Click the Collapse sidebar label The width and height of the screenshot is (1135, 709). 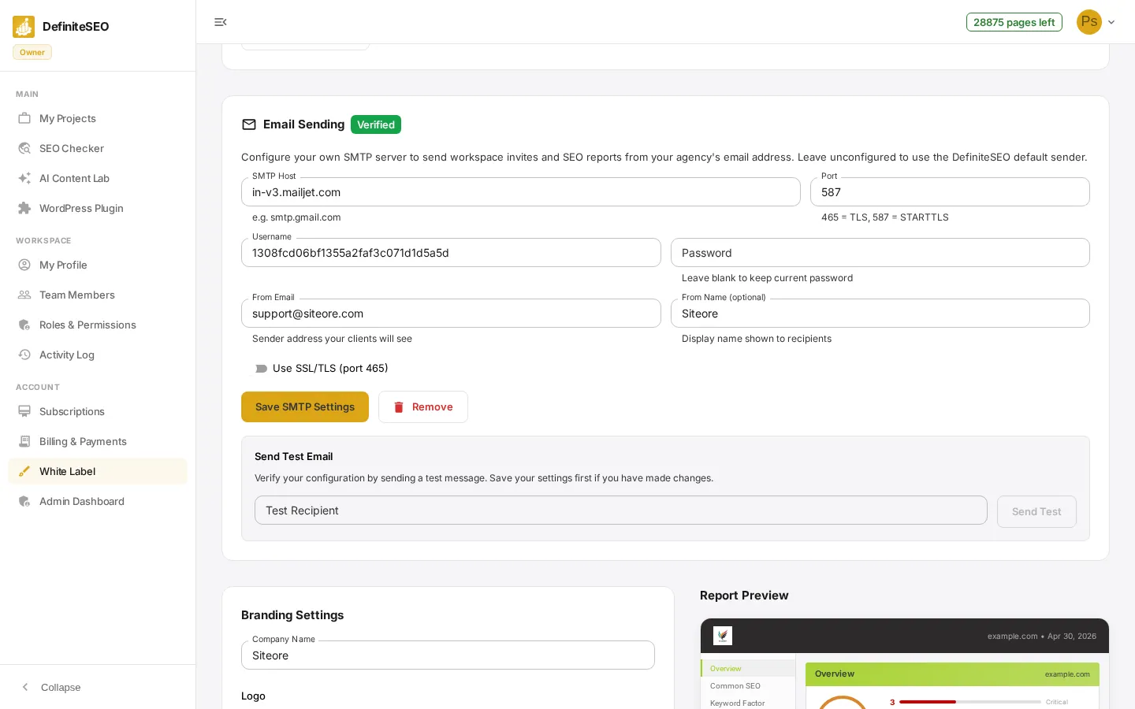61,687
